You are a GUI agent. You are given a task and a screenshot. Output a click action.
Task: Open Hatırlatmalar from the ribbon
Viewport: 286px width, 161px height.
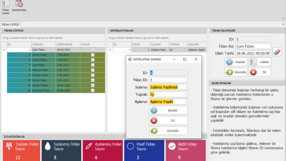[x=19, y=6]
